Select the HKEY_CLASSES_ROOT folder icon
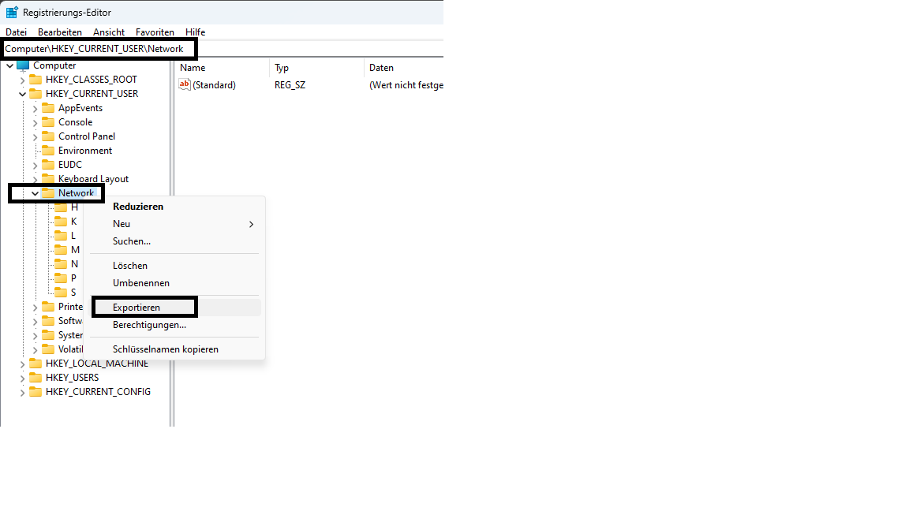Image resolution: width=909 pixels, height=511 pixels. click(36, 80)
